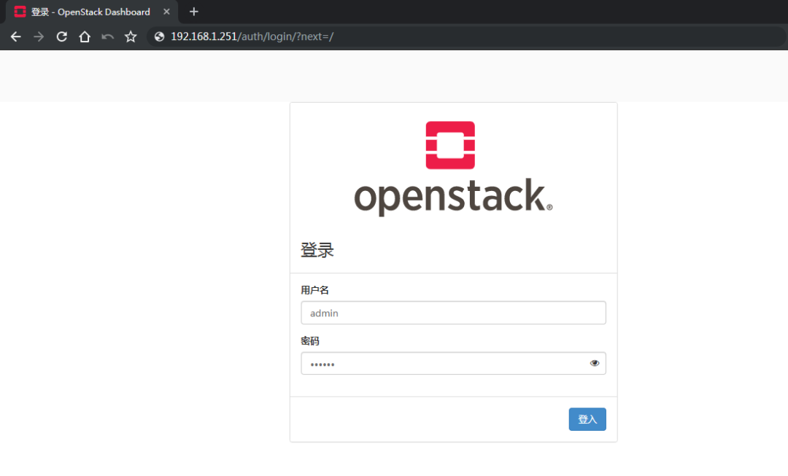Click the 用户名 username field showing admin
The height and width of the screenshot is (476, 788).
coord(453,313)
